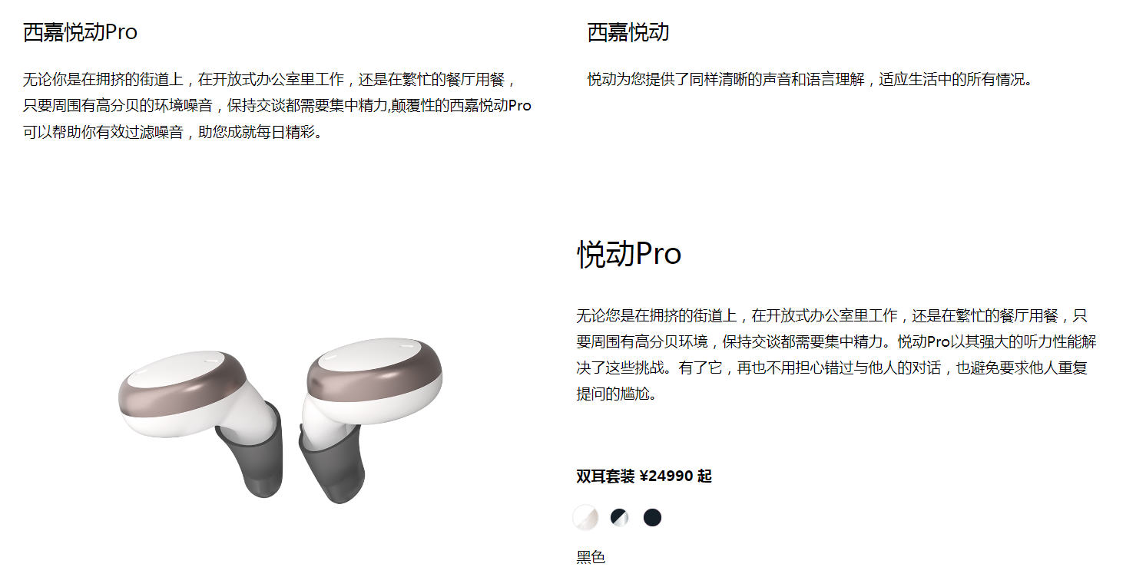Open the 西嘉悦动 heading at top right
The height and width of the screenshot is (567, 1146).
[628, 32]
